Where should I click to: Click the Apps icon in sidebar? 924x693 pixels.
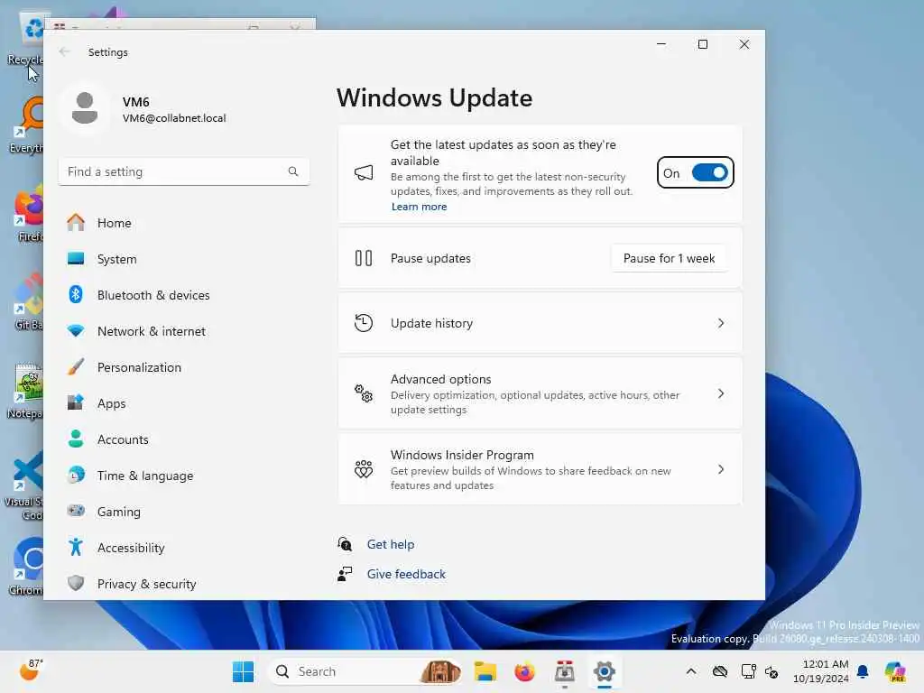(76, 402)
